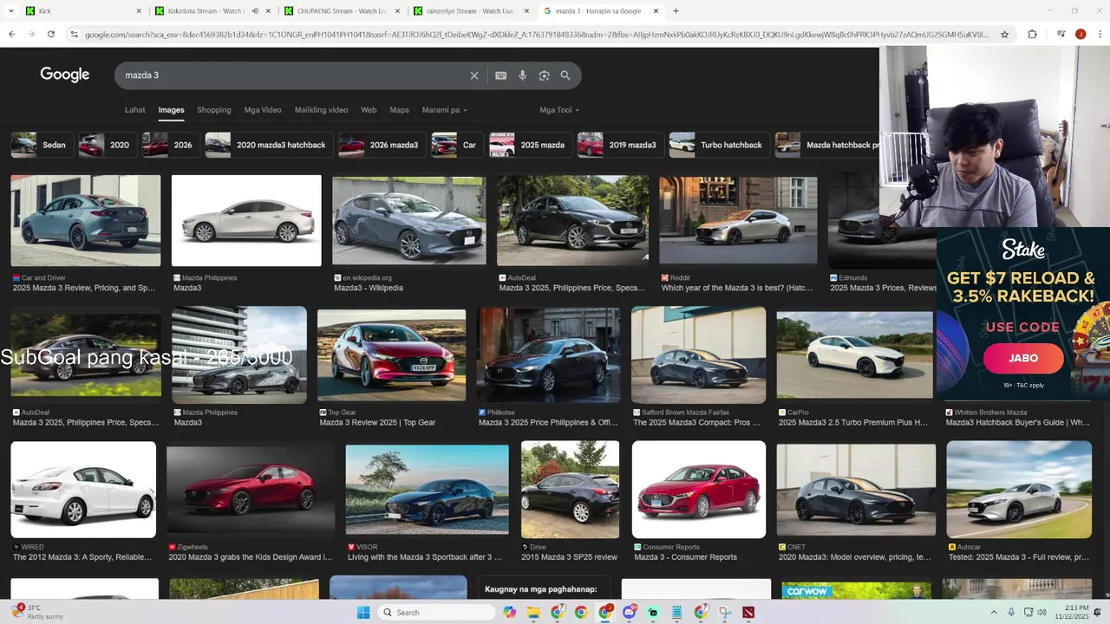Search by image with the Google Lens icon
The width and height of the screenshot is (1110, 624).
pyautogui.click(x=544, y=75)
